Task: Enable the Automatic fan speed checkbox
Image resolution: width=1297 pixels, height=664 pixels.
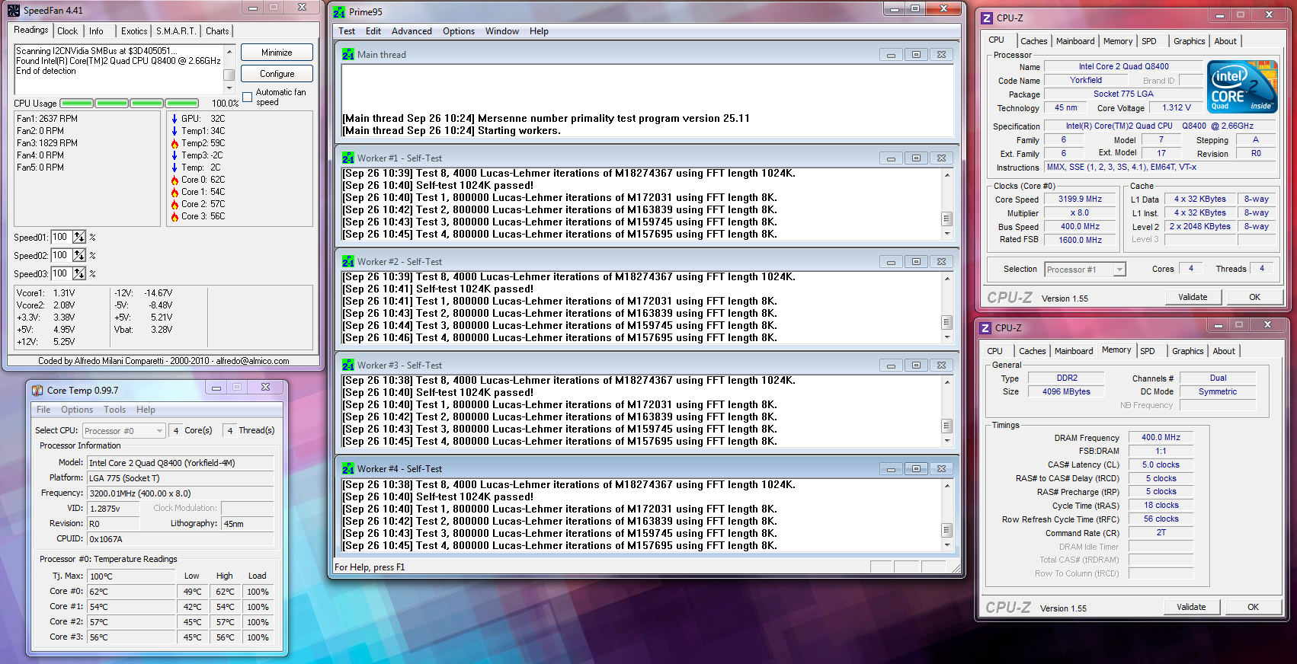Action: click(248, 97)
